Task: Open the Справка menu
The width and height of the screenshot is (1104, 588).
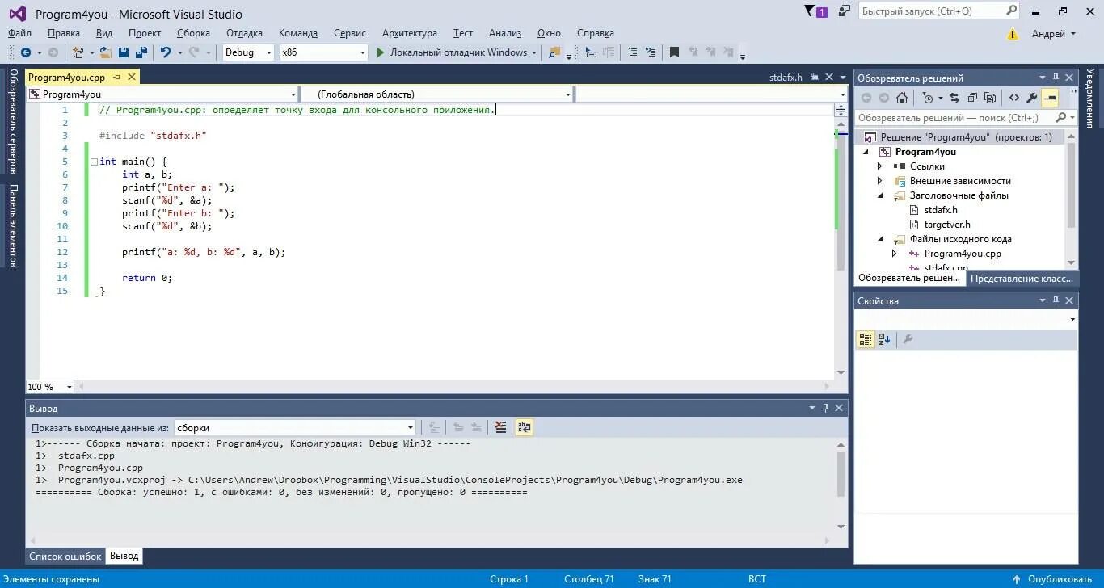Action: coord(596,33)
